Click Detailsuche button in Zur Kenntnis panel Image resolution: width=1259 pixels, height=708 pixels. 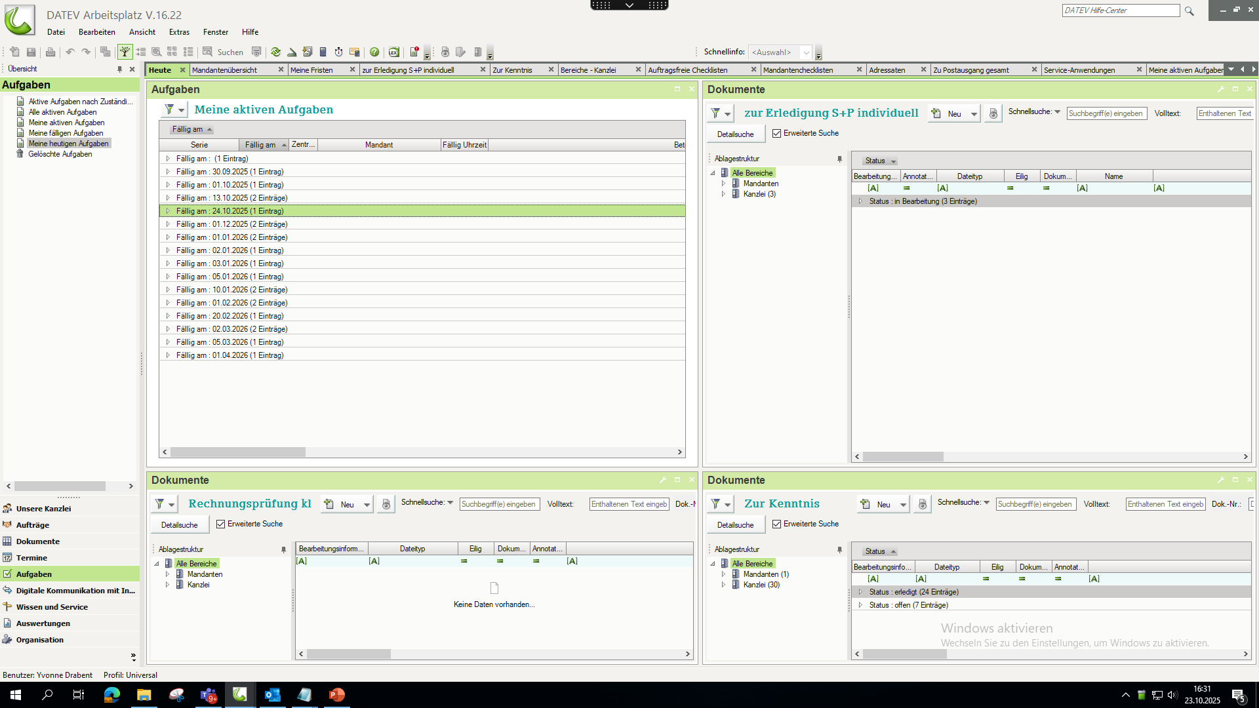pyautogui.click(x=735, y=525)
